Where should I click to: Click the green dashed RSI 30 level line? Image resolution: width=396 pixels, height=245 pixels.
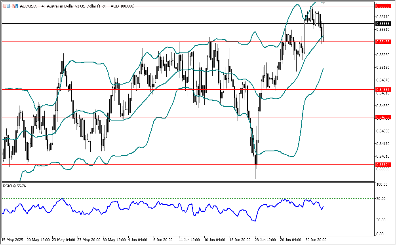(188, 220)
